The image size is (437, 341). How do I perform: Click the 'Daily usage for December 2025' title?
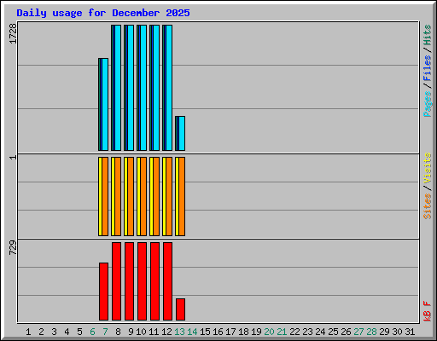pos(103,13)
